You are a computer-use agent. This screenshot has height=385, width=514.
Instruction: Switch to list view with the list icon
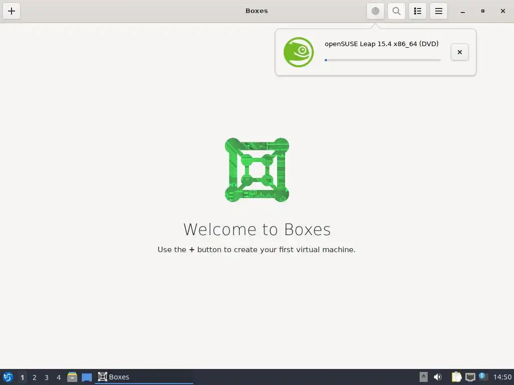pyautogui.click(x=417, y=11)
